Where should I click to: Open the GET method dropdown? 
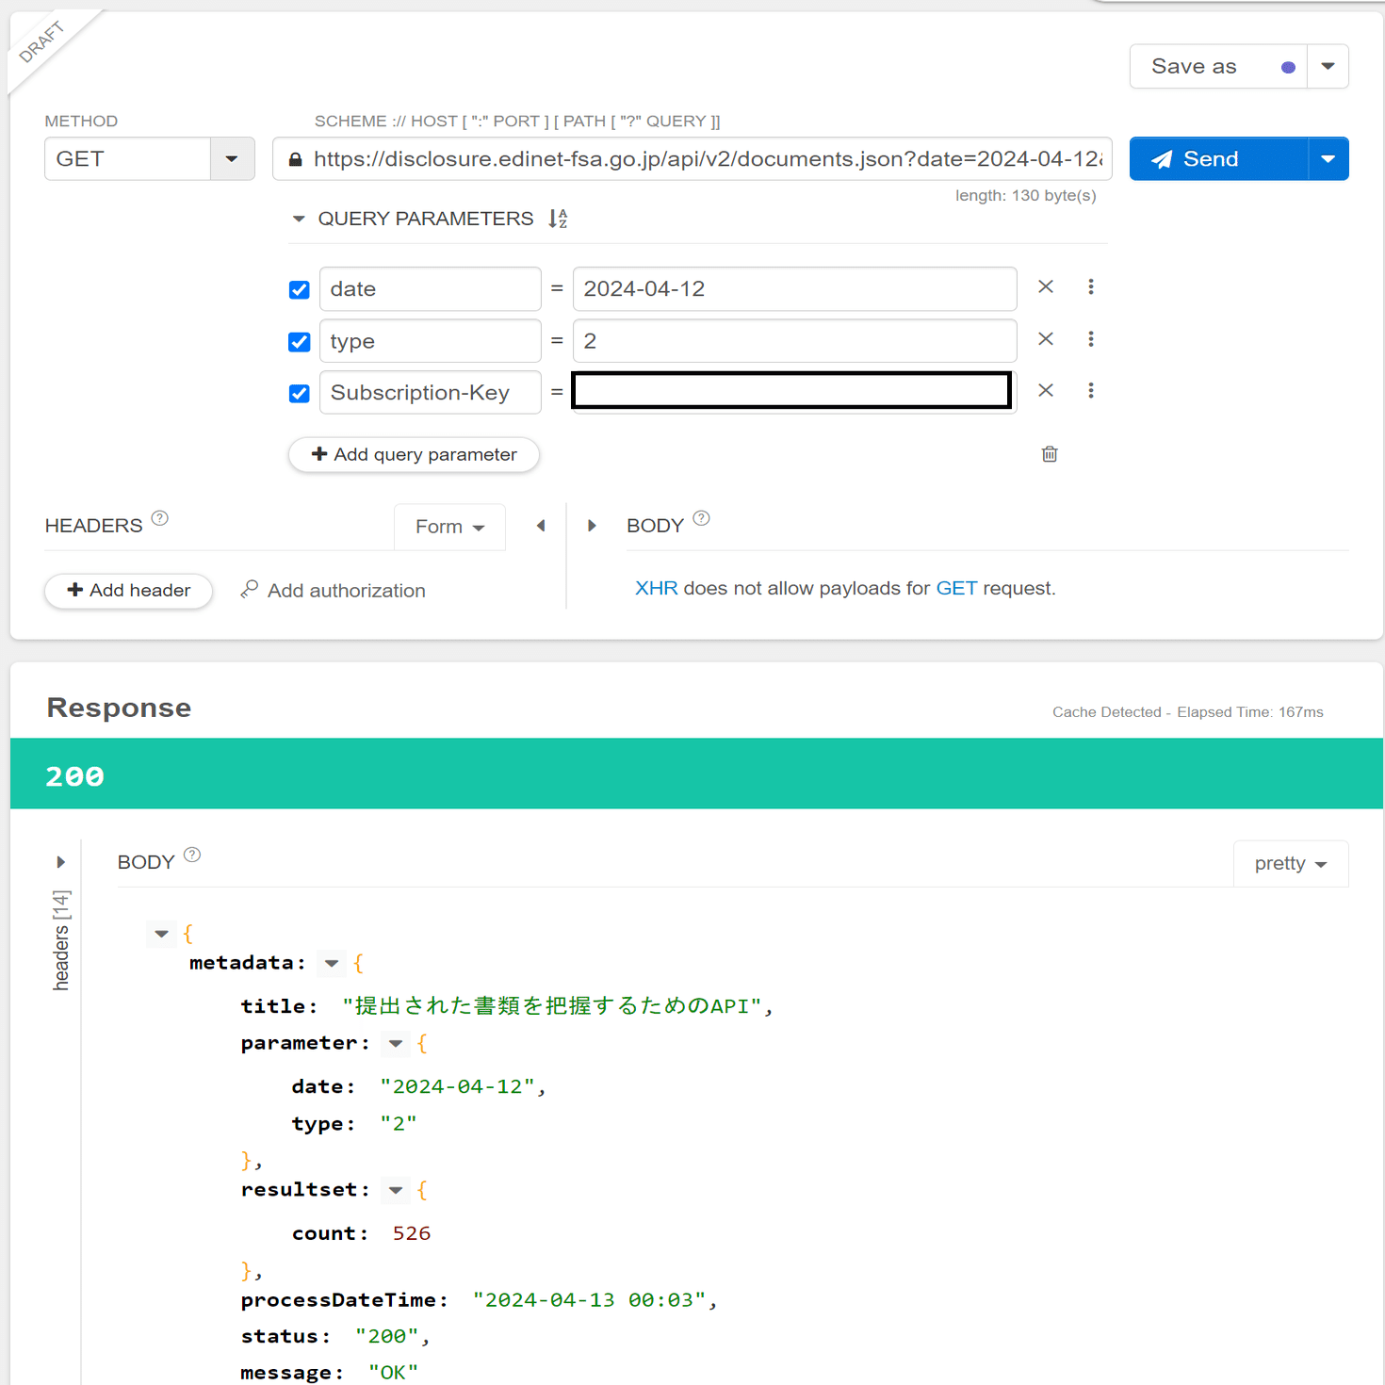tap(232, 158)
